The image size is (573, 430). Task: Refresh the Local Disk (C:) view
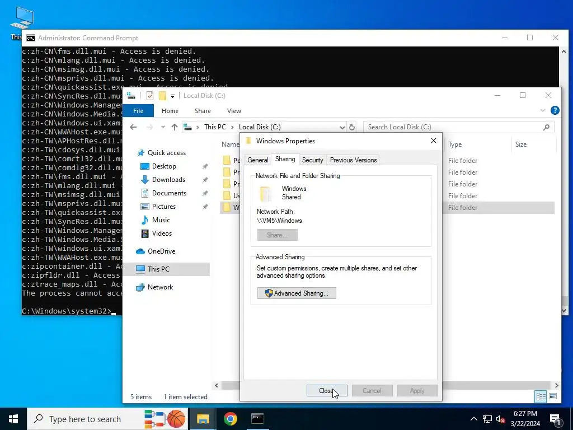[351, 127]
